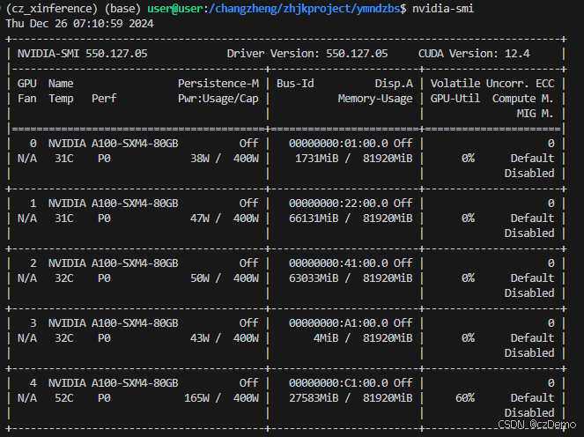Click the Disp.A column header
Image resolution: width=584 pixels, height=437 pixels.
(x=394, y=84)
